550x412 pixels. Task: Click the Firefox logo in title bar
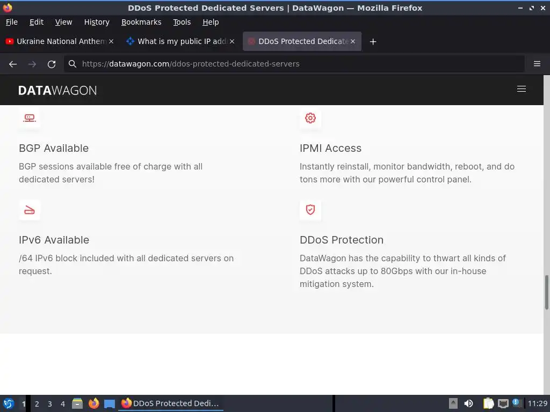(8, 8)
